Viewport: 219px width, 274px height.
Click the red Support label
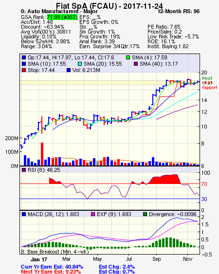coord(210,88)
